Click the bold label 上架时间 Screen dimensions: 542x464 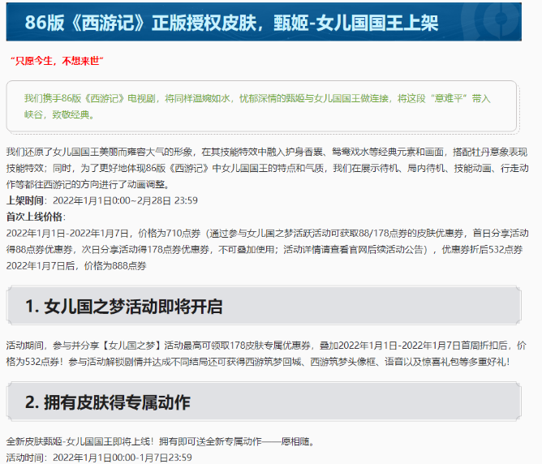[25, 200]
